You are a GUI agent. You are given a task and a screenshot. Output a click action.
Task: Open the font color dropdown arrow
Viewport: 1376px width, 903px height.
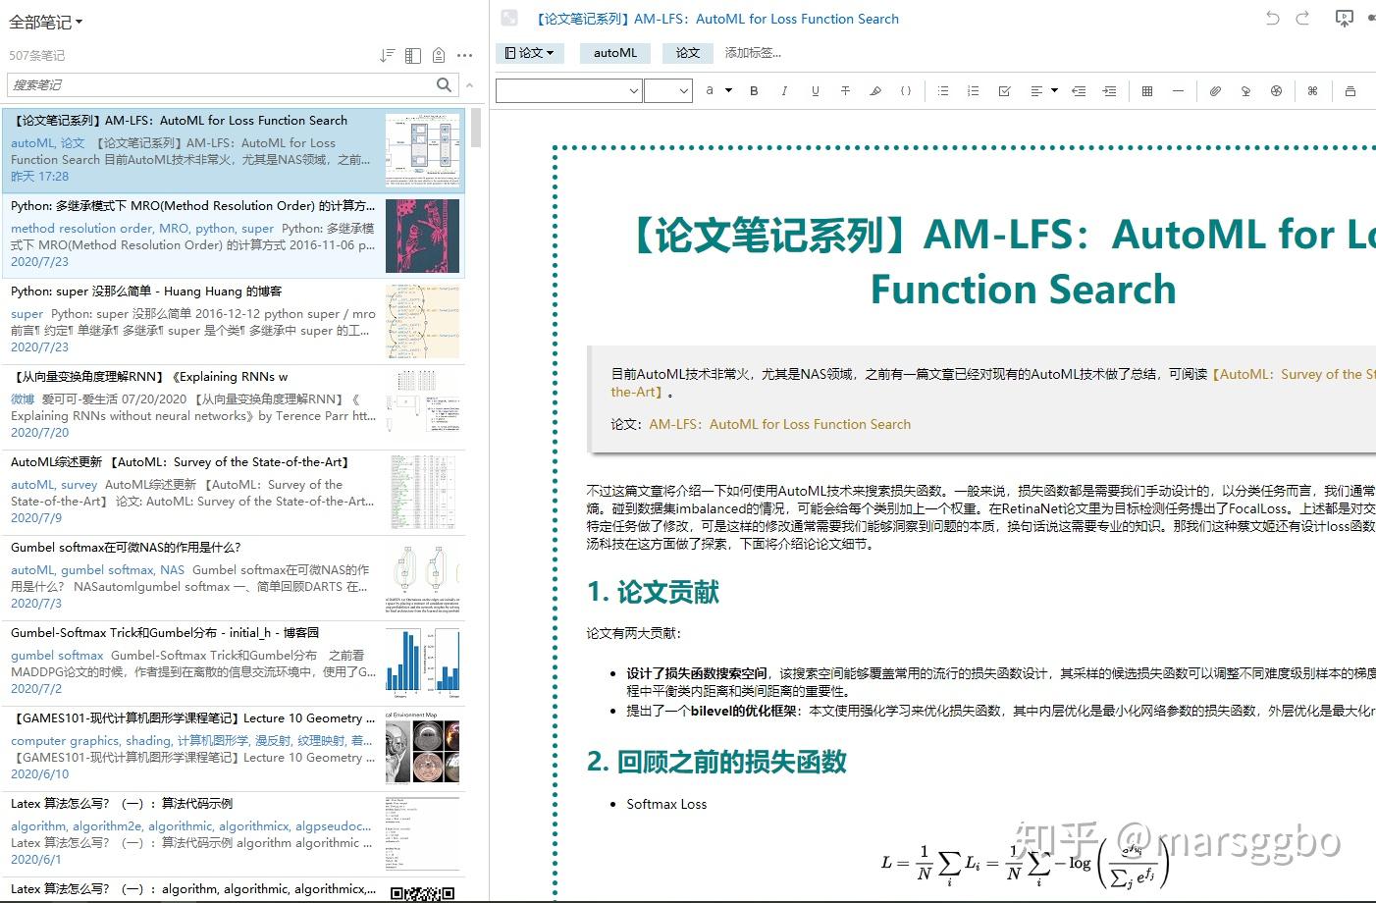729,90
